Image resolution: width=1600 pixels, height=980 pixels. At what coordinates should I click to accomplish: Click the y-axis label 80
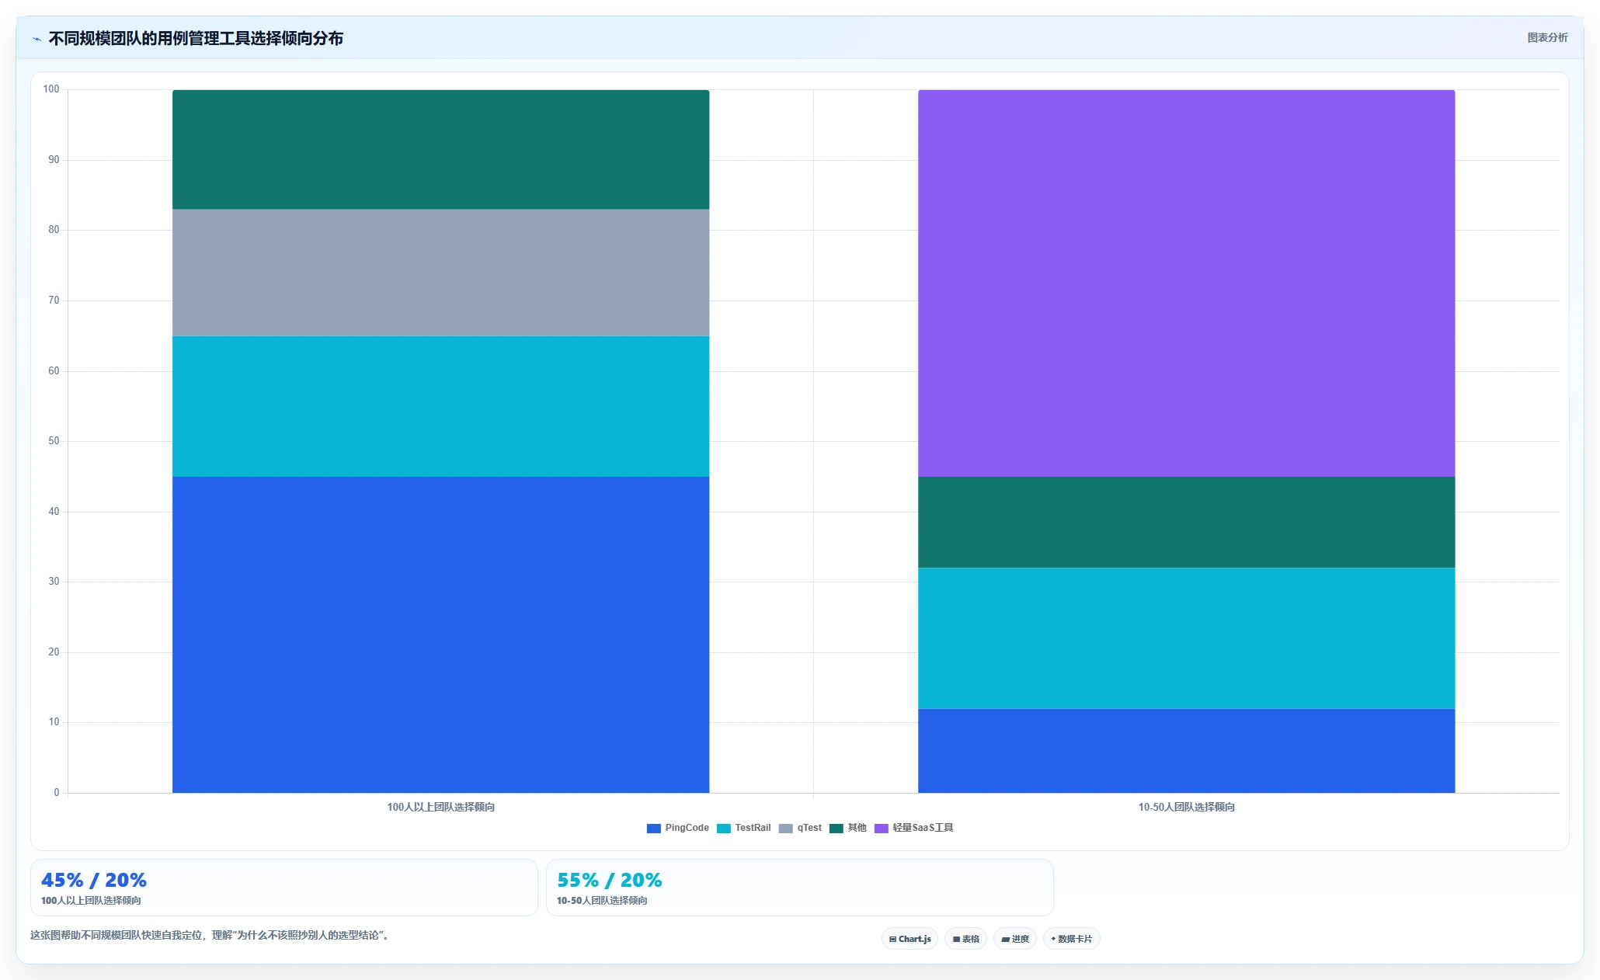(x=54, y=230)
